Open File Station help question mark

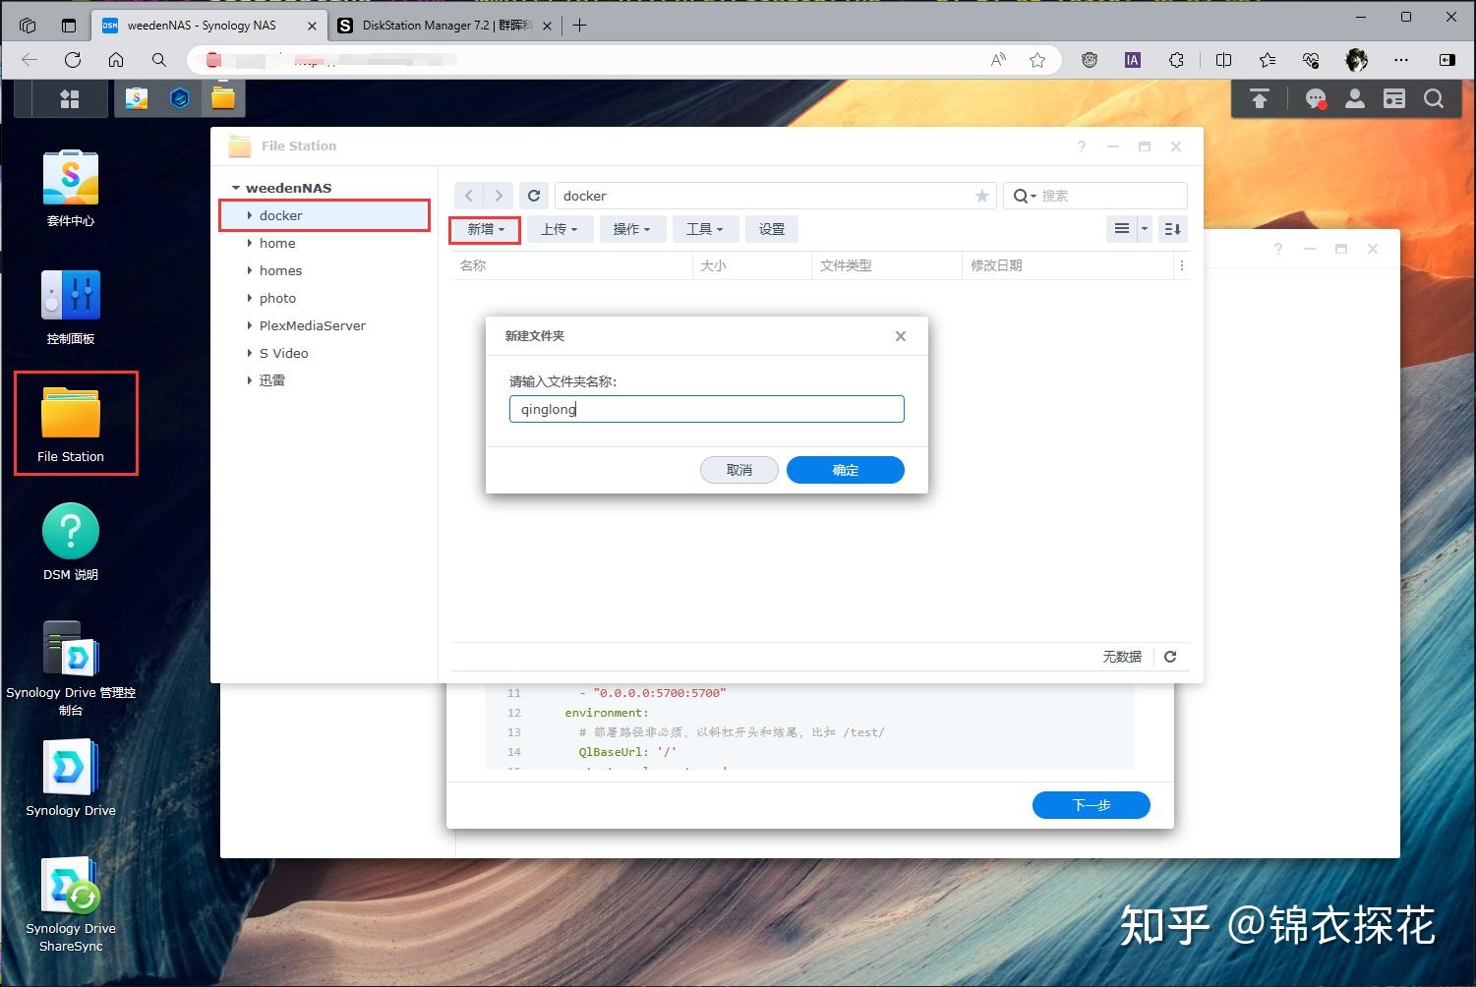point(1082,146)
